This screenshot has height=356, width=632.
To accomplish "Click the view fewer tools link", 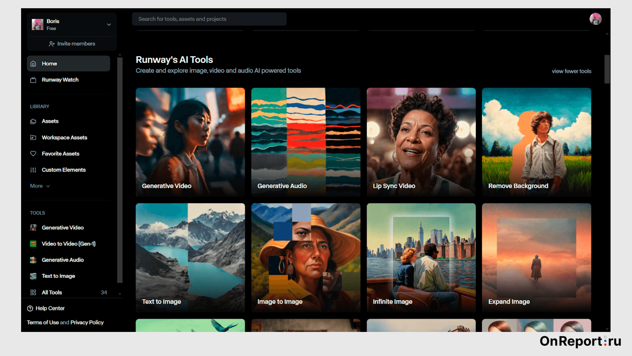I will [571, 71].
